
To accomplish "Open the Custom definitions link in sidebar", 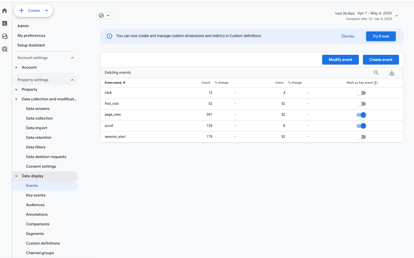I will (x=43, y=243).
